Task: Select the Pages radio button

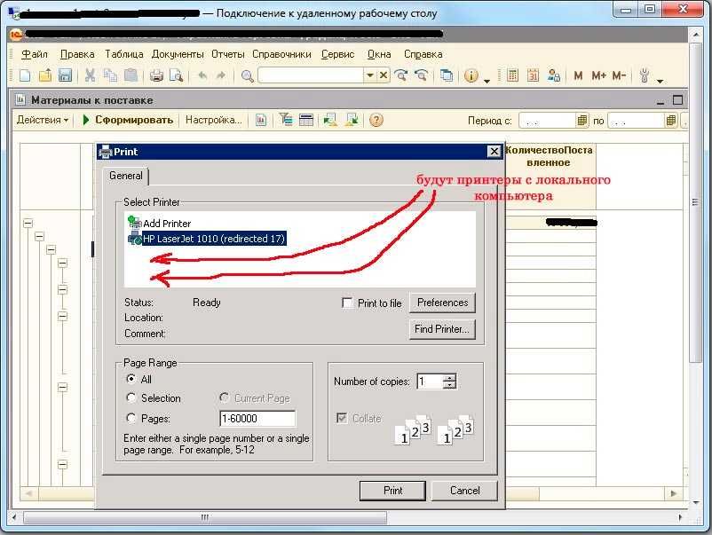Action: click(131, 419)
